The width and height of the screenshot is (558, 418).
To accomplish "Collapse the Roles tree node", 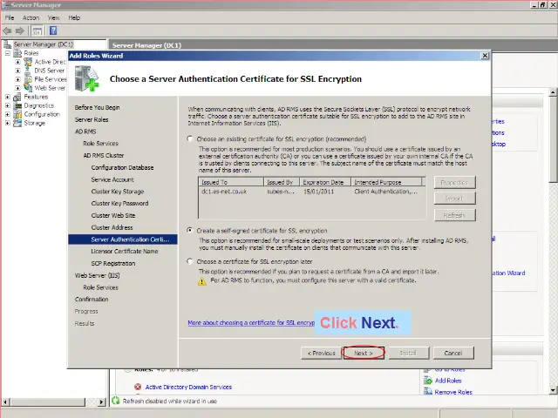I will click(7, 53).
